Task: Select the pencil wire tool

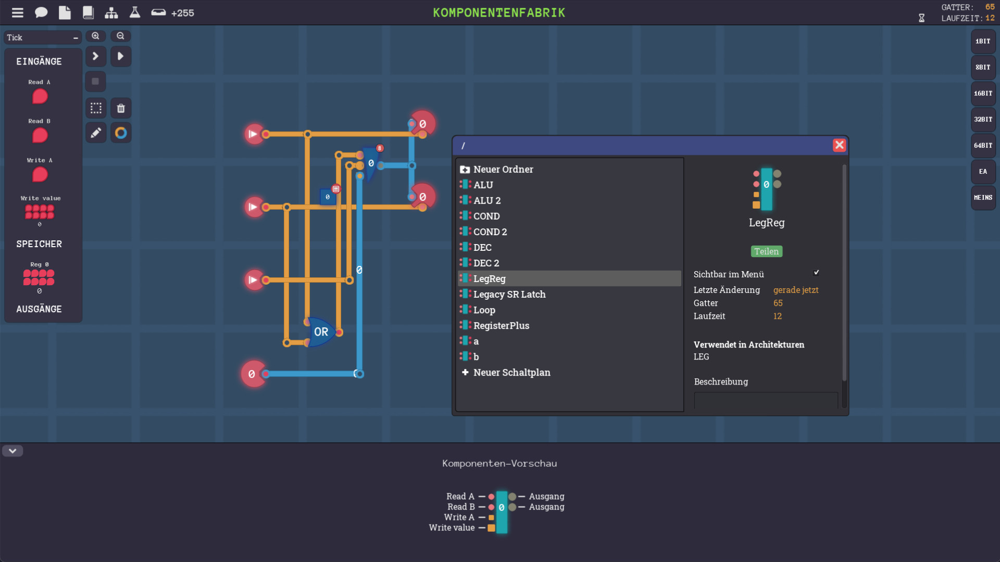Action: [x=96, y=133]
